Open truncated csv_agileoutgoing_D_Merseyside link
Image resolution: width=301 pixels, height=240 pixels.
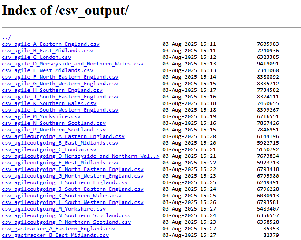tap(81, 156)
